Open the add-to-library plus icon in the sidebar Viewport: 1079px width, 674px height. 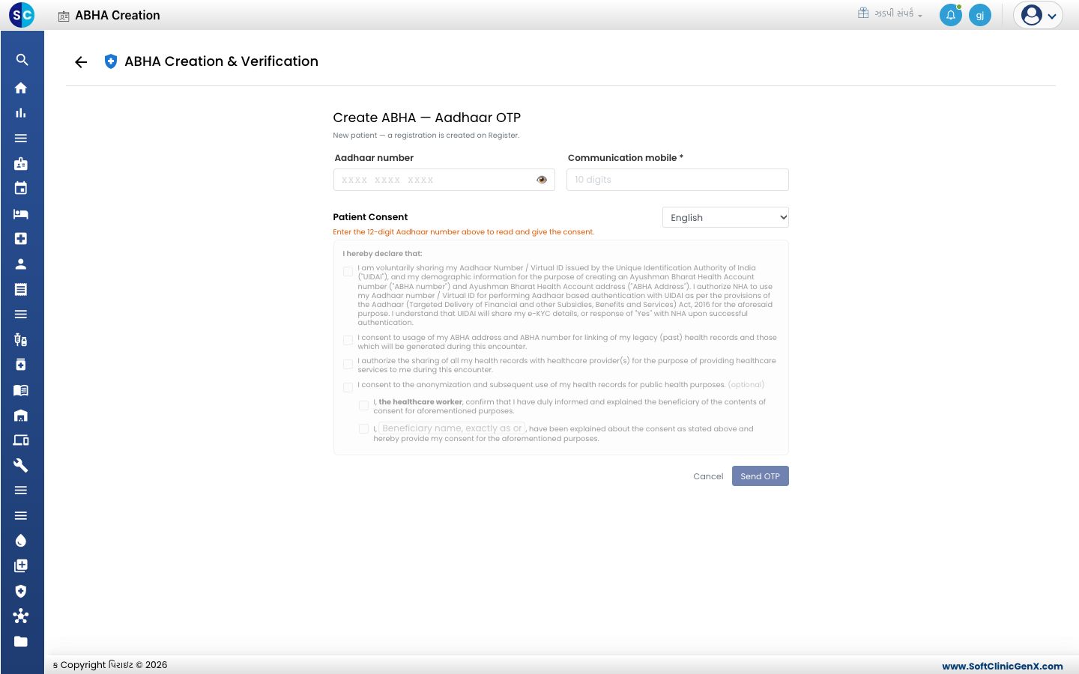pos(21,565)
